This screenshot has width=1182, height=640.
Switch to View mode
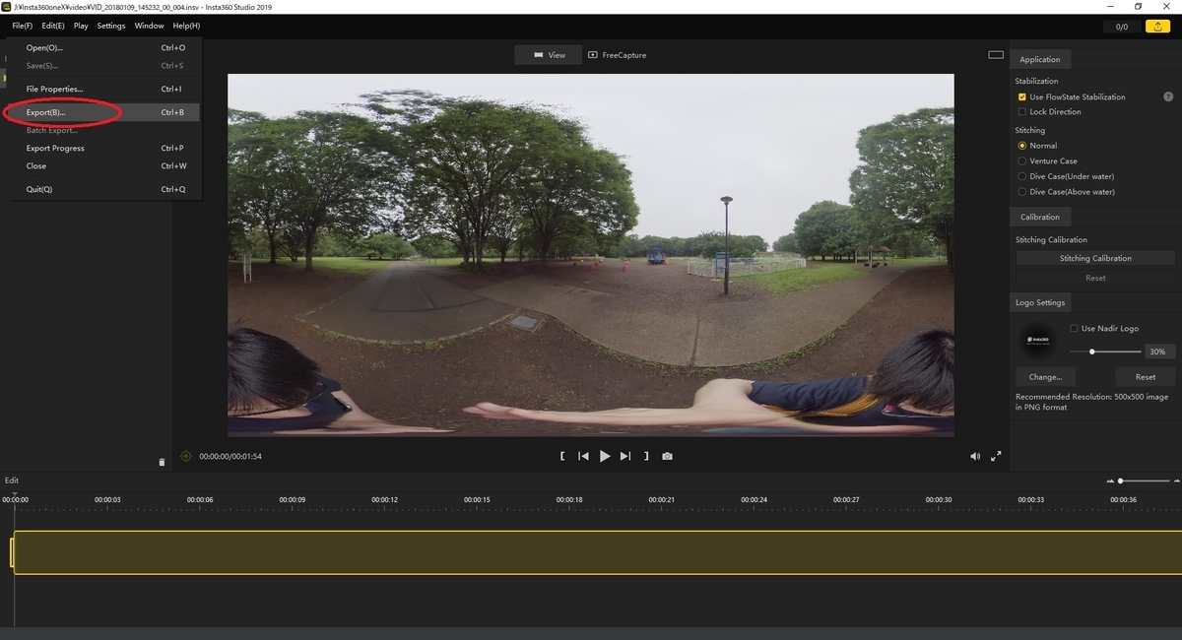point(550,55)
